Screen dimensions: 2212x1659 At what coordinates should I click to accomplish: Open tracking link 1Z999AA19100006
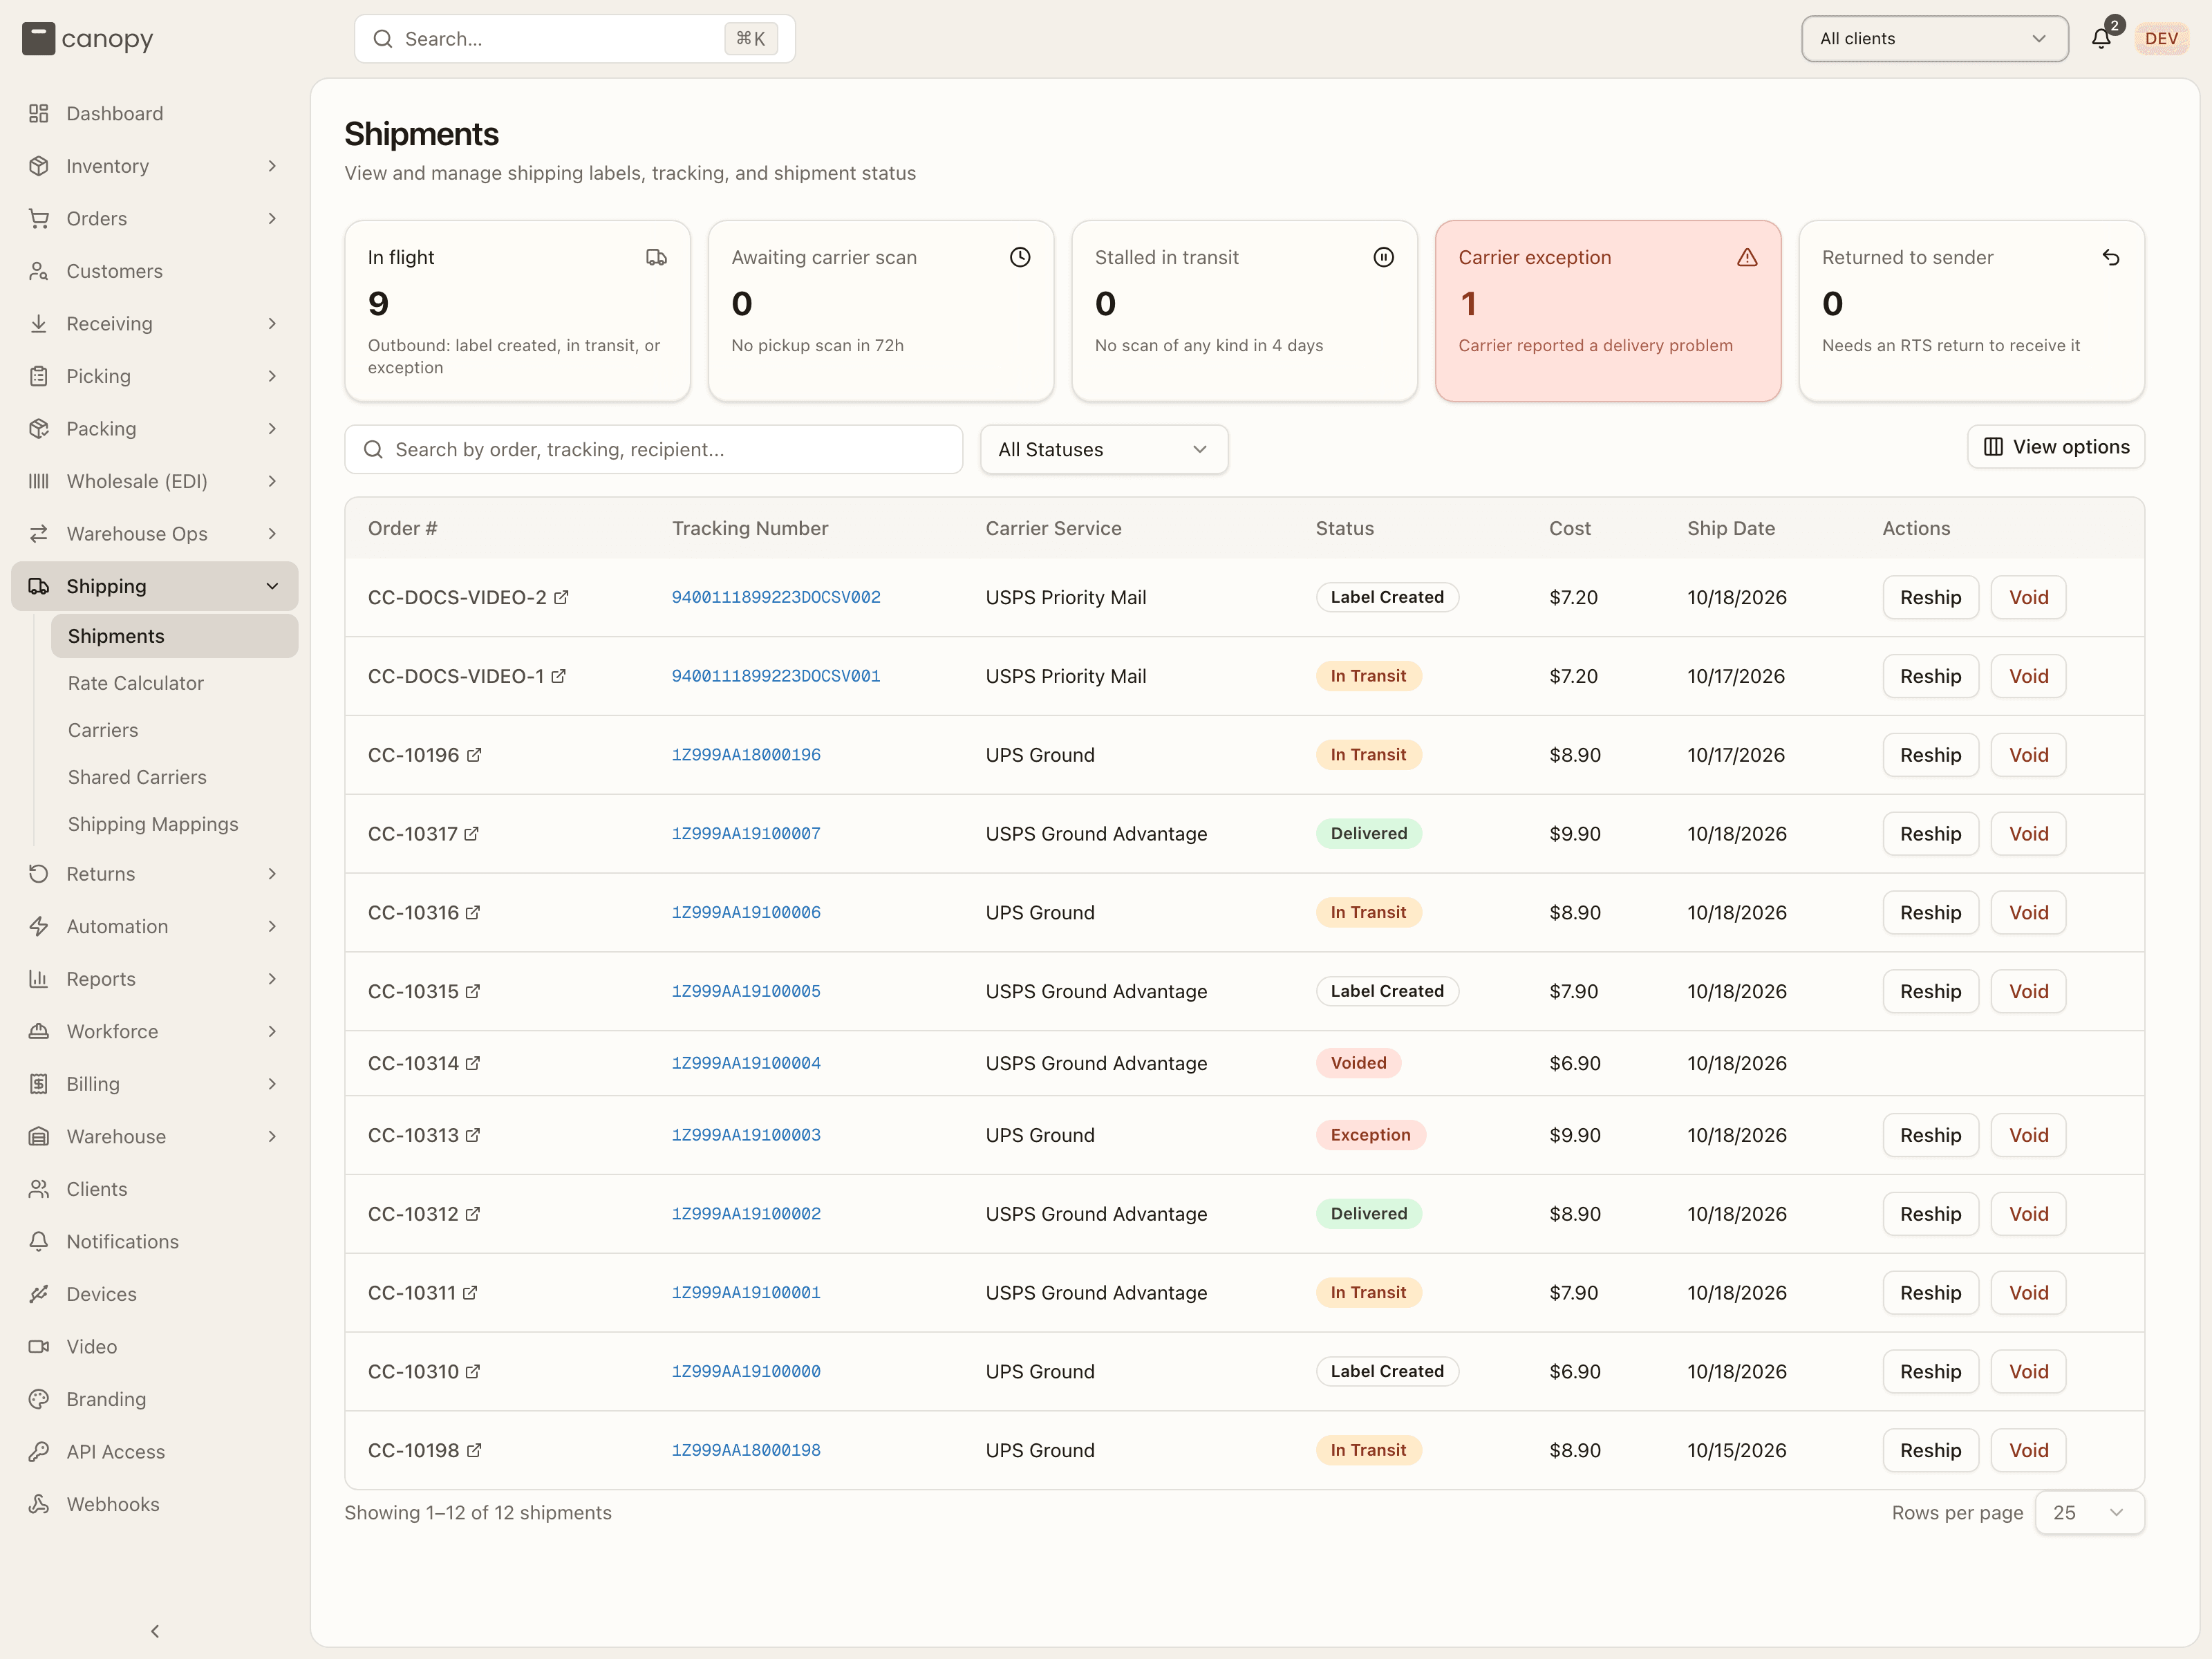click(x=746, y=913)
